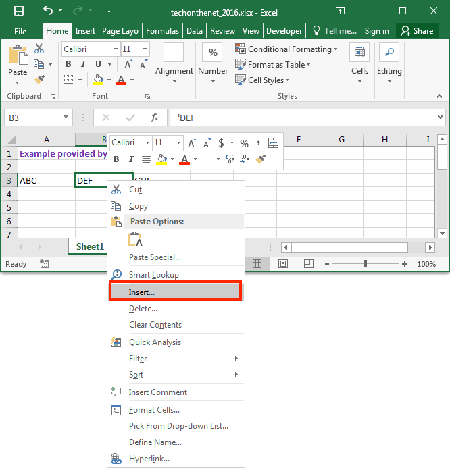The height and width of the screenshot is (468, 450).
Task: Adjust the zoom slider in status bar
Action: click(365, 264)
